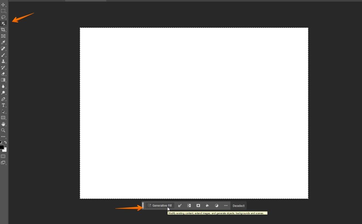Click the Generative Fill button

coord(160,206)
